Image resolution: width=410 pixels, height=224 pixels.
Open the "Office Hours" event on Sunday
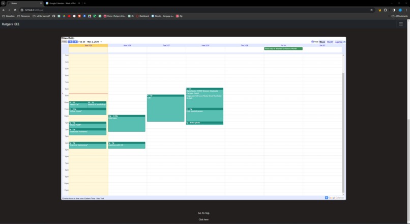87,111
